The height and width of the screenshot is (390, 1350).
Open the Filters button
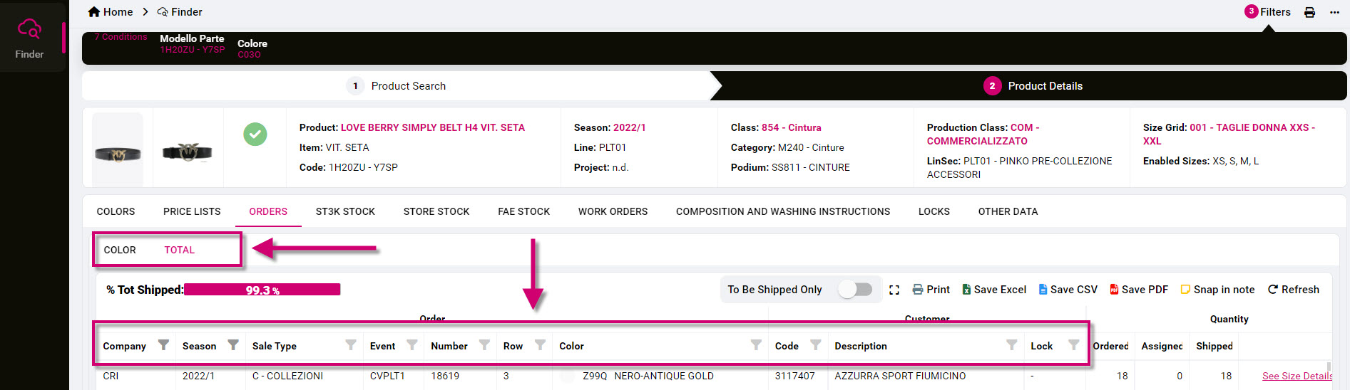1268,12
